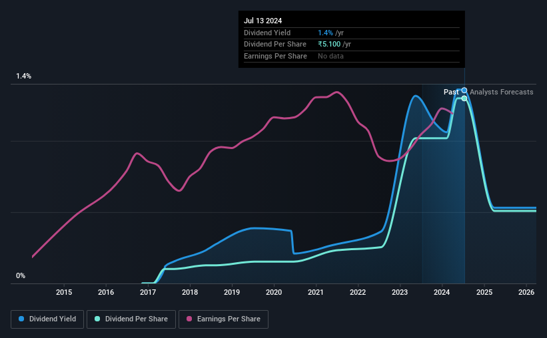Click the 'Past' label on chart
Screen dimensions: 547x338
click(x=451, y=92)
